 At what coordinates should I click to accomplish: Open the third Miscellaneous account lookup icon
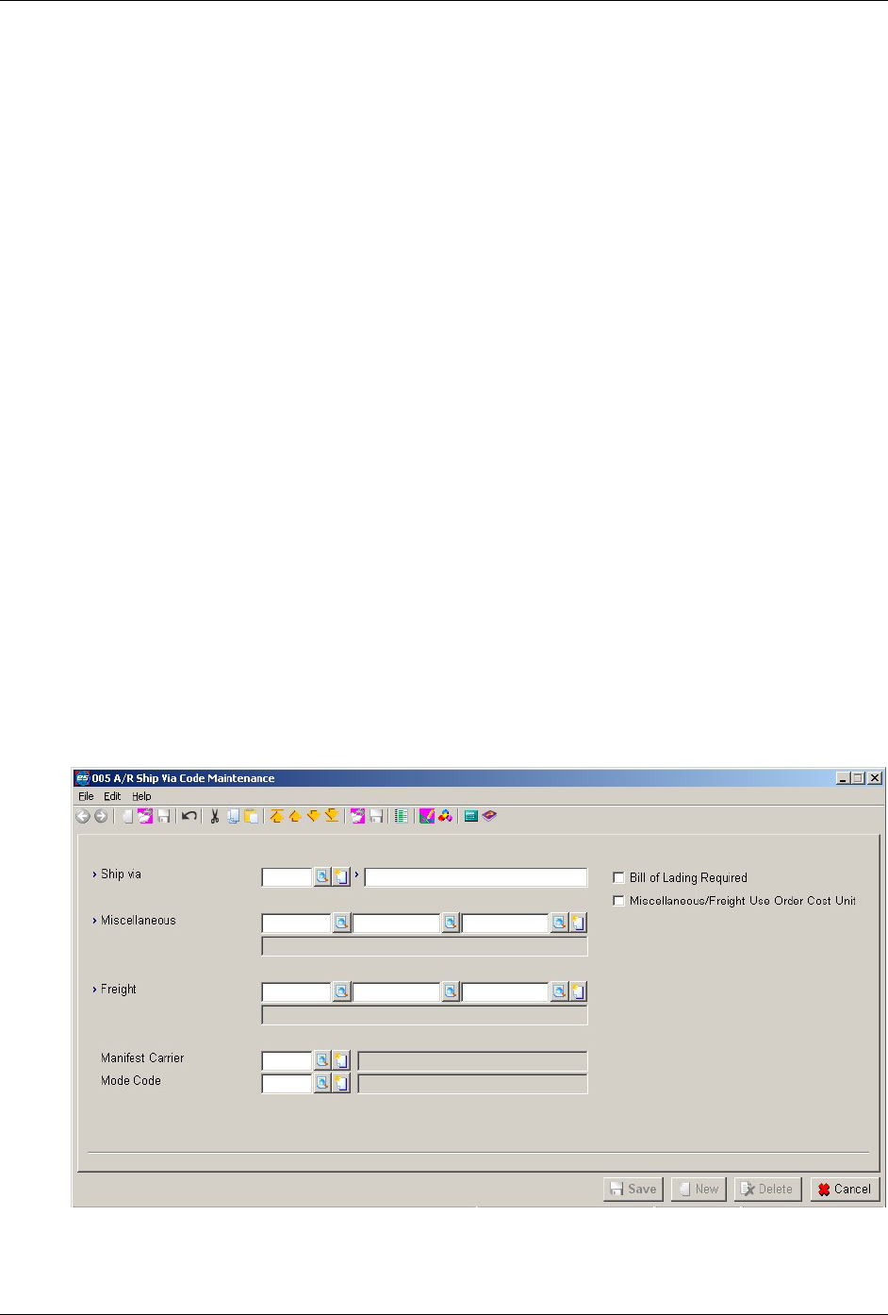tap(559, 923)
